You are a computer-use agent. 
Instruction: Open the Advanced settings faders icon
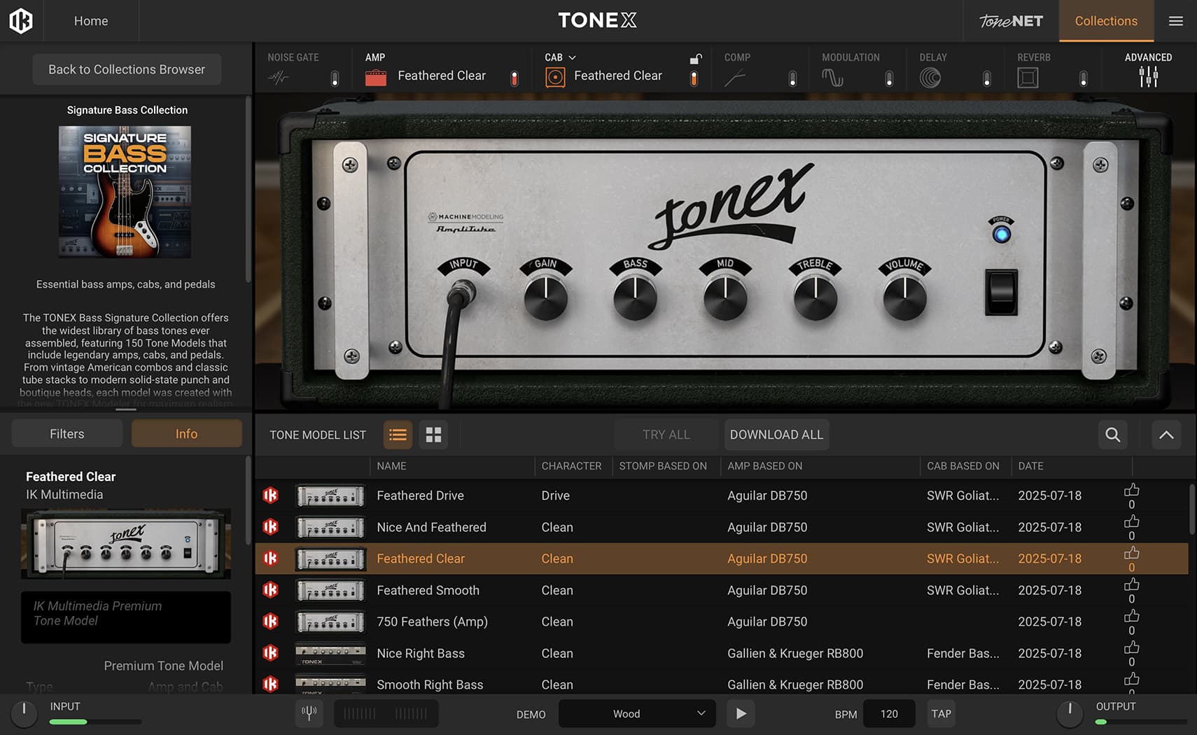1148,76
